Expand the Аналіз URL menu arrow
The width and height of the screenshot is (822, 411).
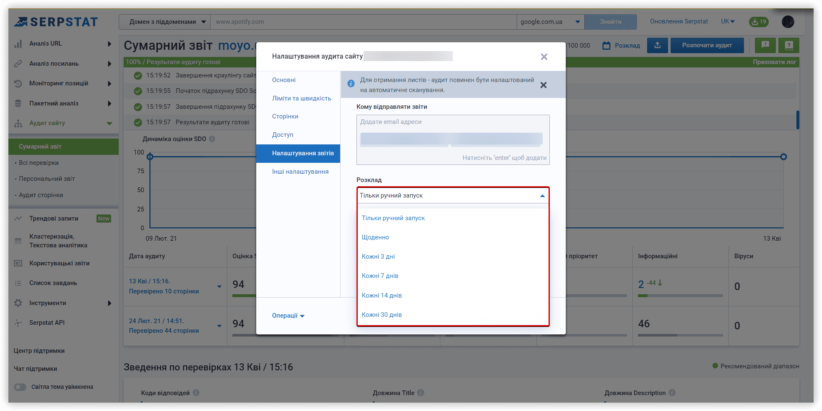click(x=109, y=44)
